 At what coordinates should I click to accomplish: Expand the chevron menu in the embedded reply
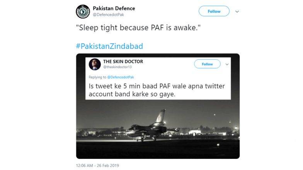pyautogui.click(x=226, y=64)
